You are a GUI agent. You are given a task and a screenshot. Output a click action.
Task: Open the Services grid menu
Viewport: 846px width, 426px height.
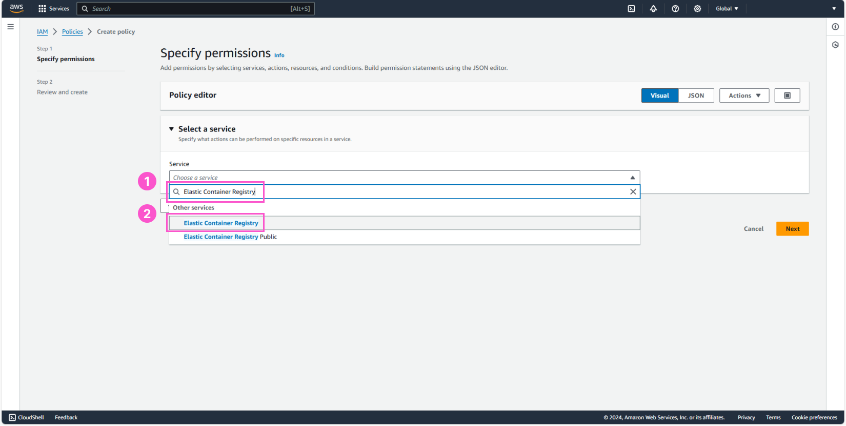[x=53, y=9]
